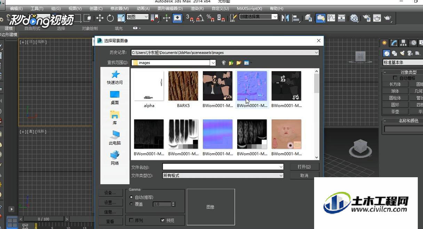
Task: Go up one folder level icon
Action: 231,63
